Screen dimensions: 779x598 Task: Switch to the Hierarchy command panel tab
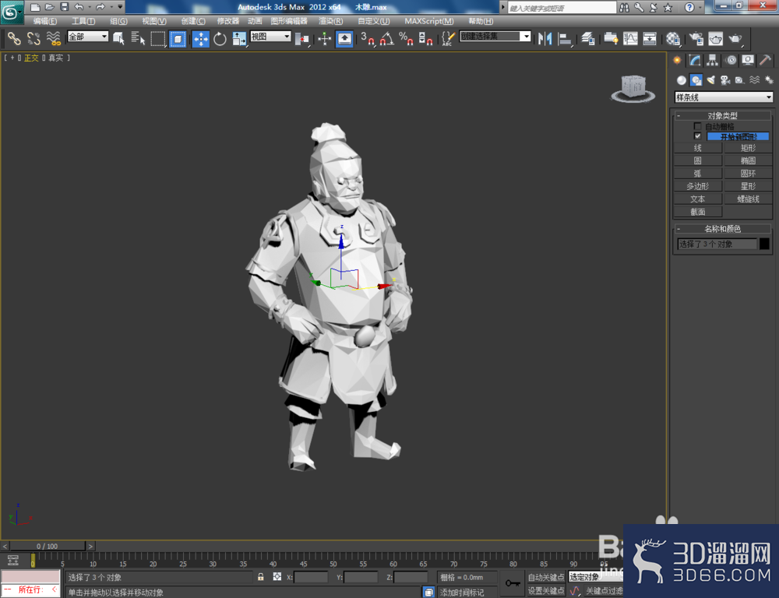coord(713,61)
